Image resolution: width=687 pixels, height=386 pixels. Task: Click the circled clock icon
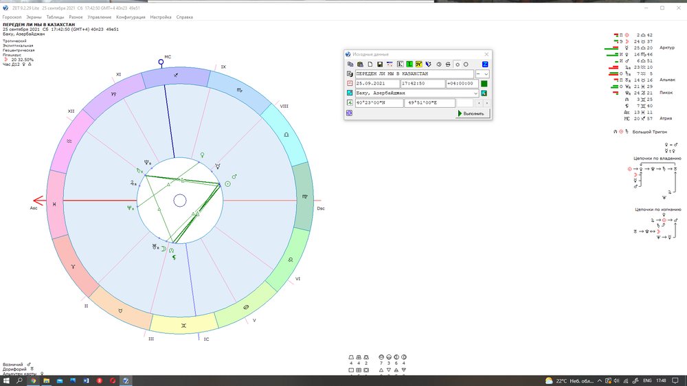tap(438, 65)
